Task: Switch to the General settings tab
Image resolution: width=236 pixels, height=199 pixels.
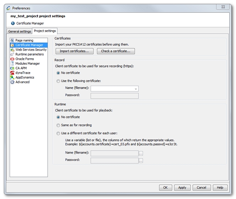Action: point(20,31)
